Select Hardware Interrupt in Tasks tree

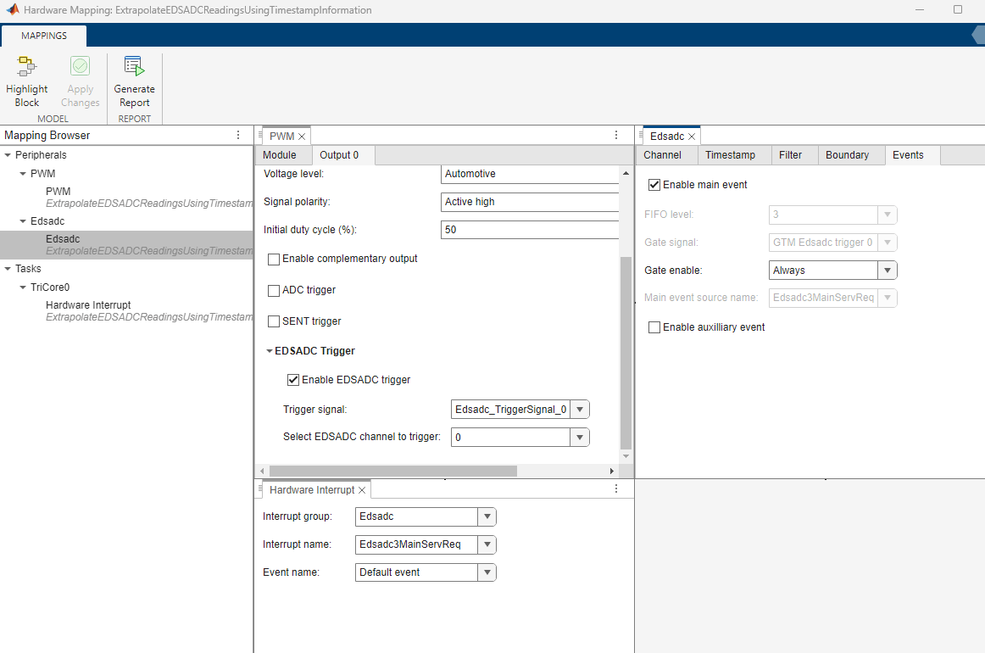(x=88, y=305)
